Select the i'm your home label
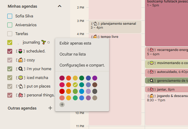188x129 pixels. click(34, 69)
